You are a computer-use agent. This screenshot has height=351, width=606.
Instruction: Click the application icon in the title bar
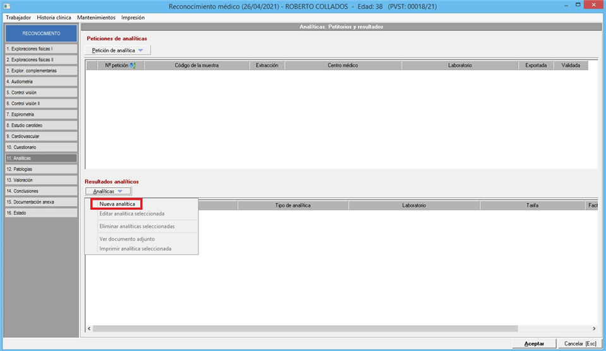(6, 6)
